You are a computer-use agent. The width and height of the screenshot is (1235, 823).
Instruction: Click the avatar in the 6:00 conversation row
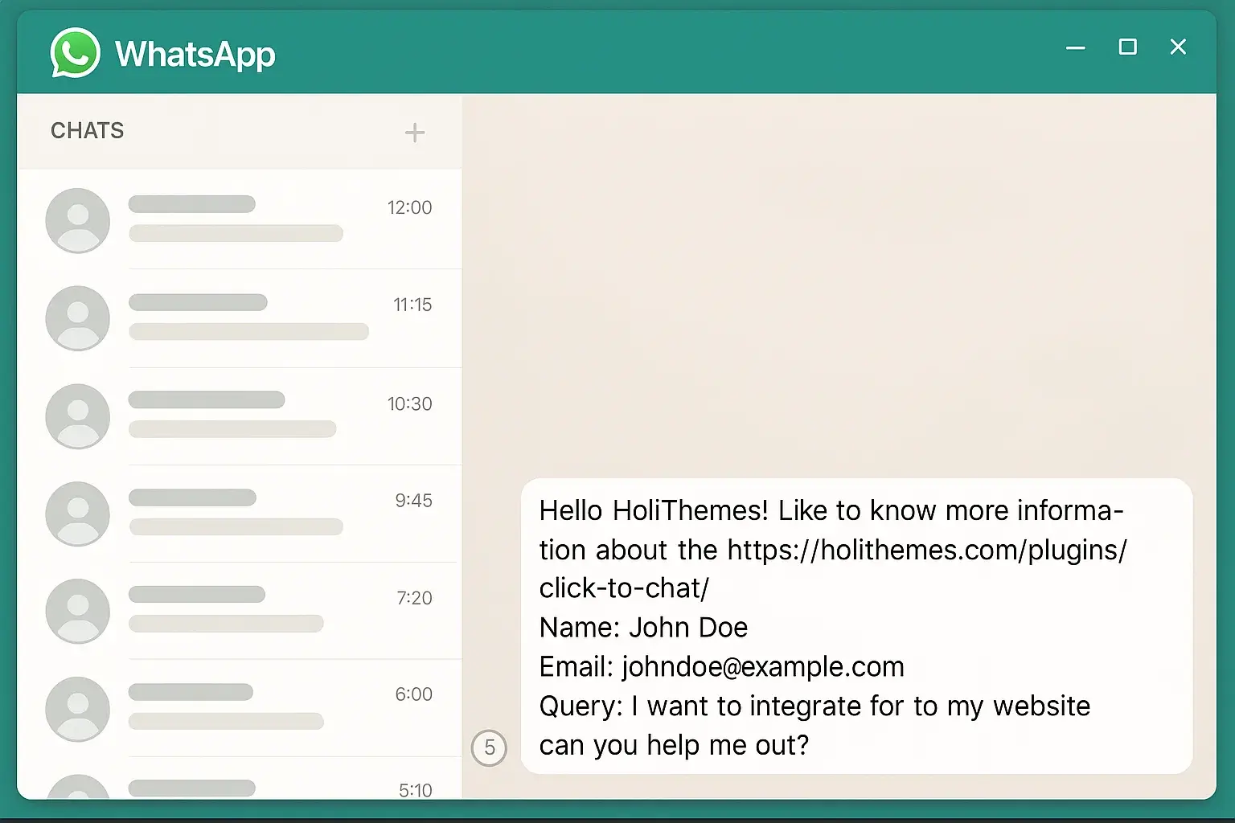78,708
